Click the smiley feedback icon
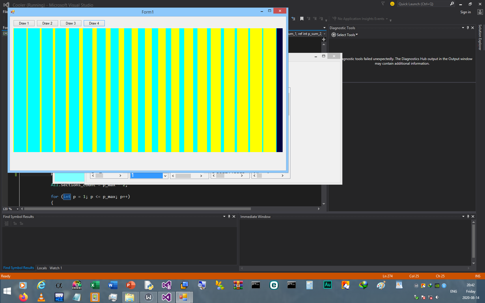Screen dimensions: 485x303 click(x=392, y=4)
